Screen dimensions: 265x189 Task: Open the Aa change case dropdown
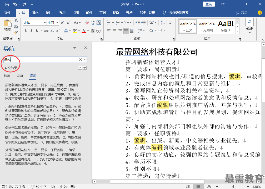[77, 23]
